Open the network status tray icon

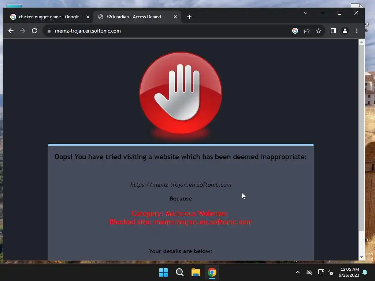(321, 272)
